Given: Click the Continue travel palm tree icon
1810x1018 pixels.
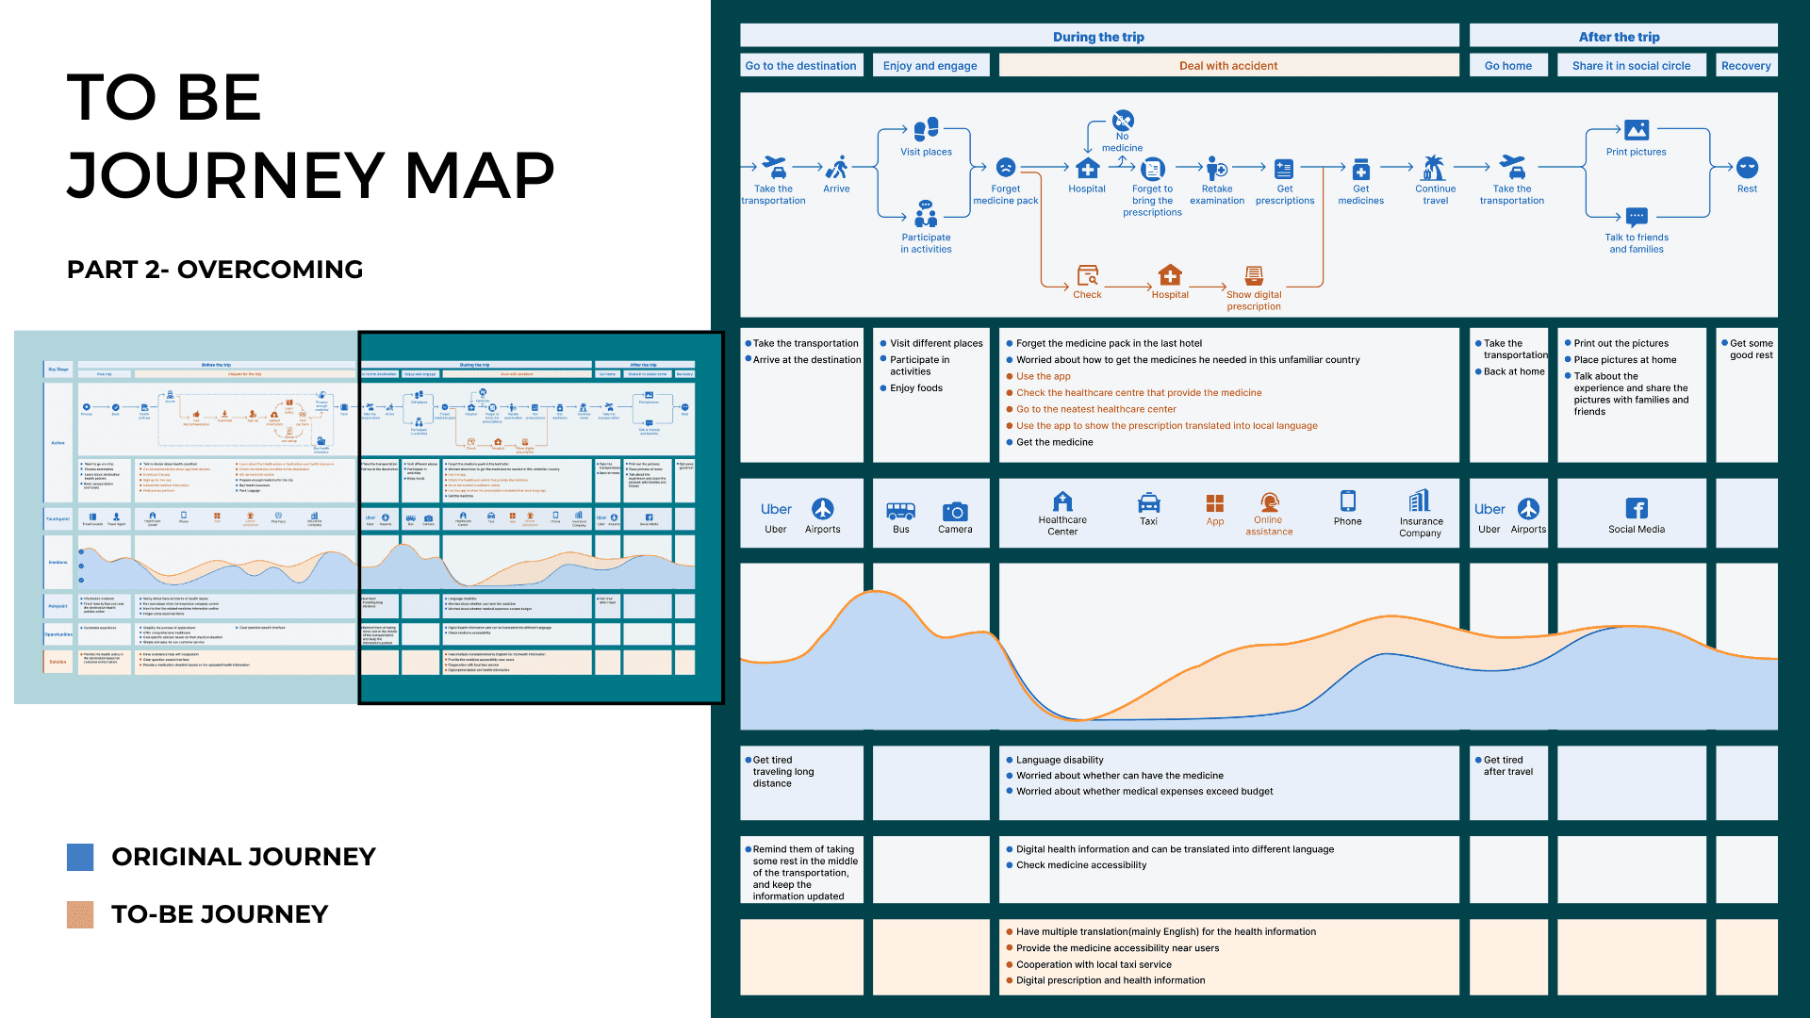Looking at the screenshot, I should pos(1434,168).
